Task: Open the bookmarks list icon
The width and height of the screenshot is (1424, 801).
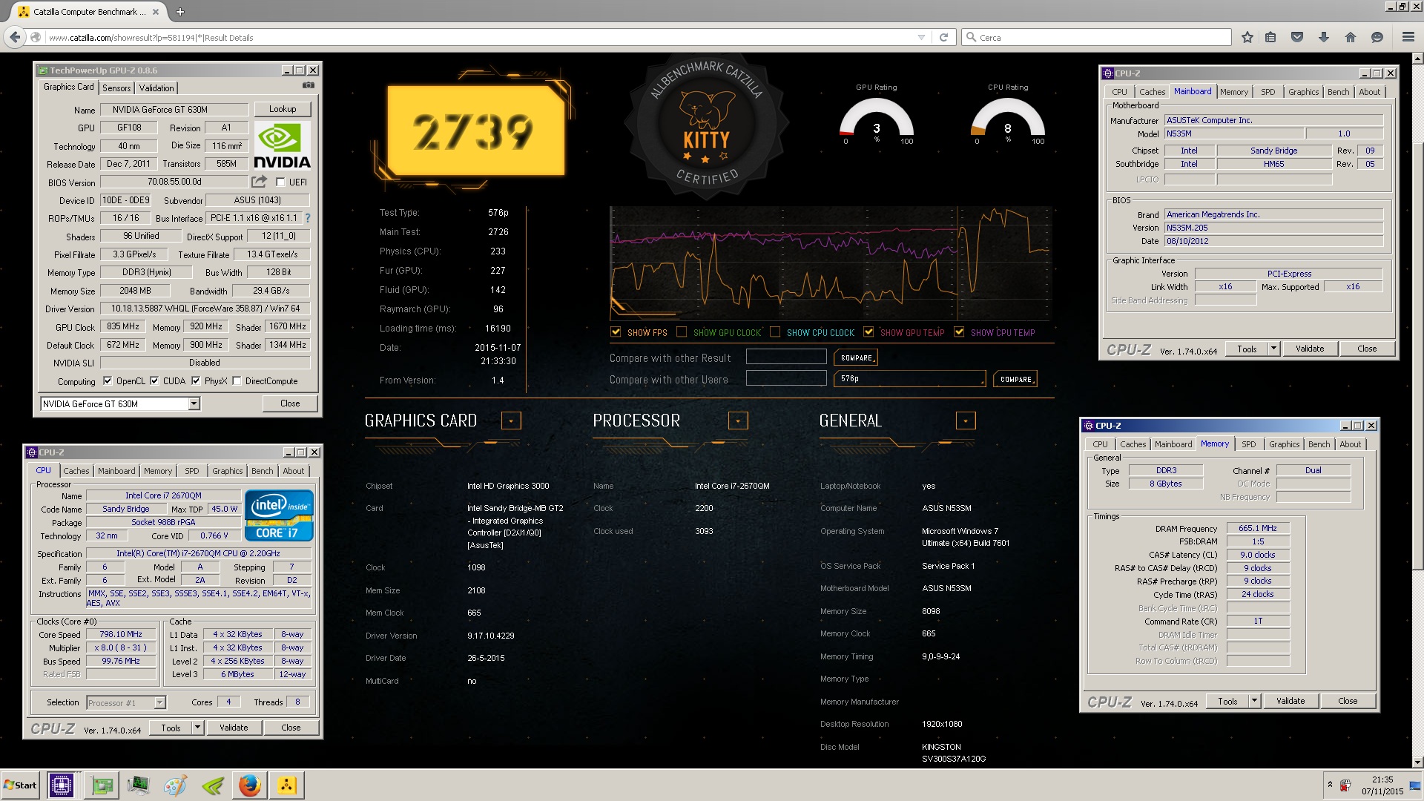Action: pyautogui.click(x=1270, y=37)
